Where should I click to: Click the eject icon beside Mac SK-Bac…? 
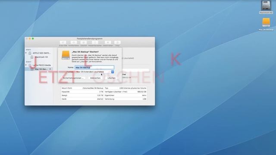pos(50,69)
